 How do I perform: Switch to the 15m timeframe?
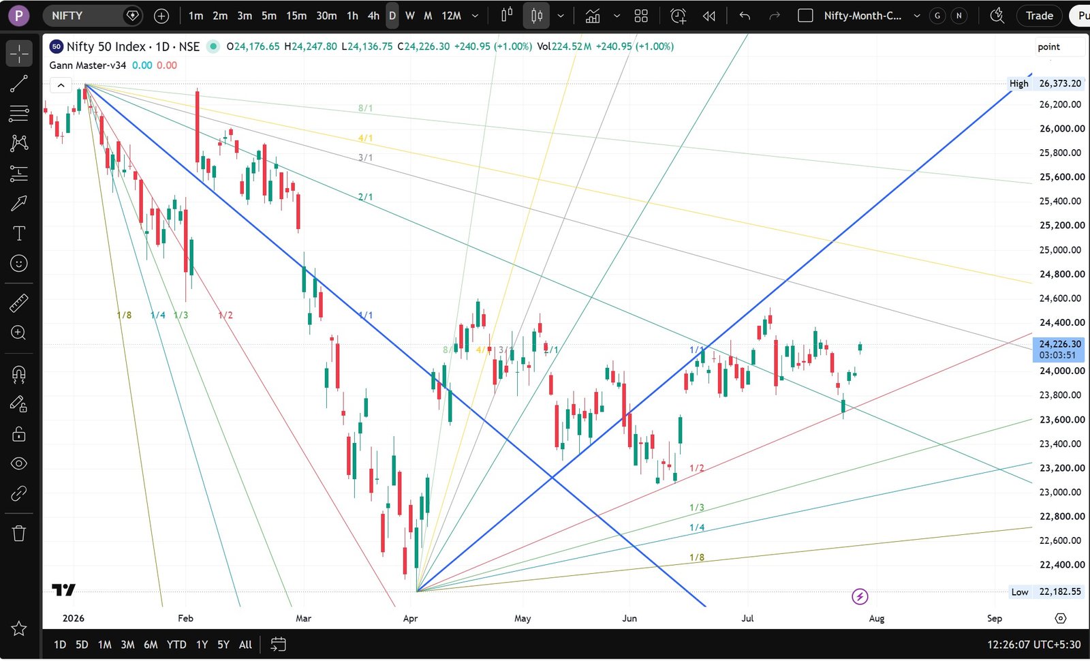coord(296,16)
